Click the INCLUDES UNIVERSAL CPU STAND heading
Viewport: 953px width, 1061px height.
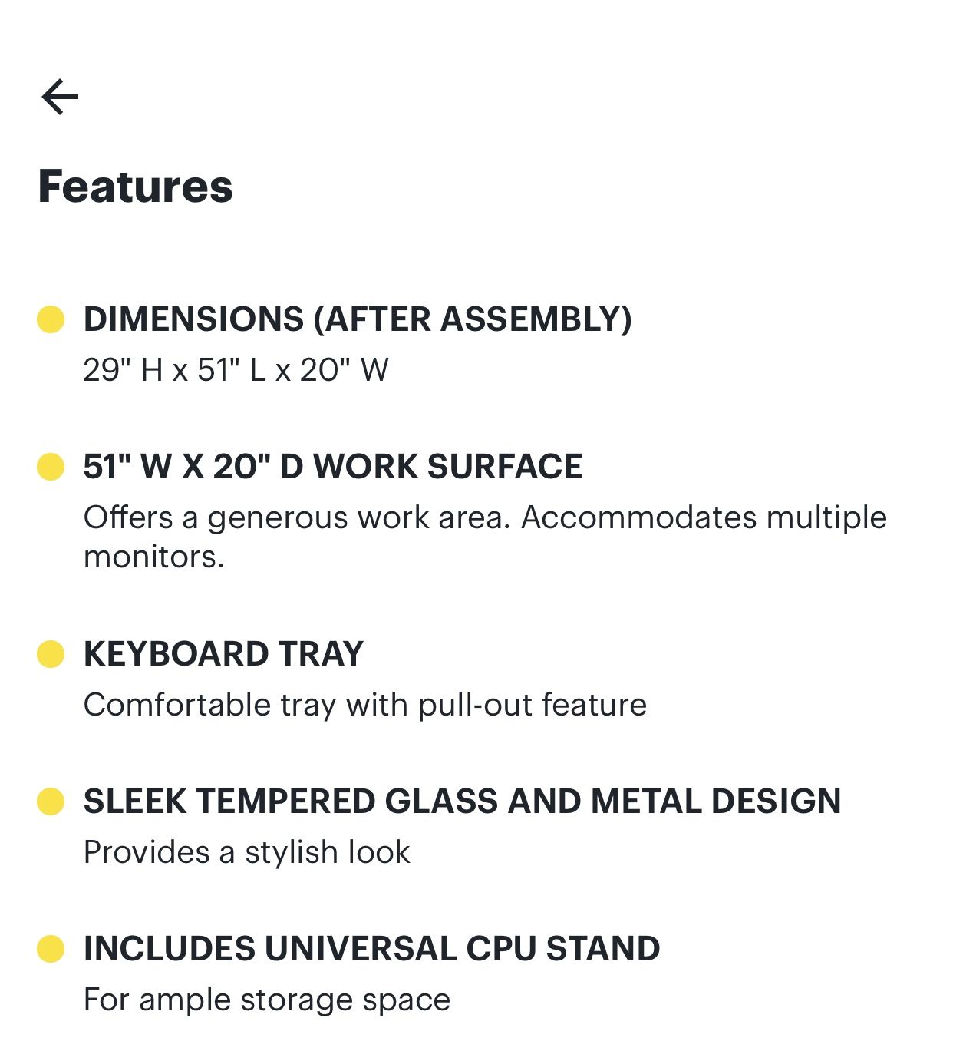pyautogui.click(x=371, y=949)
